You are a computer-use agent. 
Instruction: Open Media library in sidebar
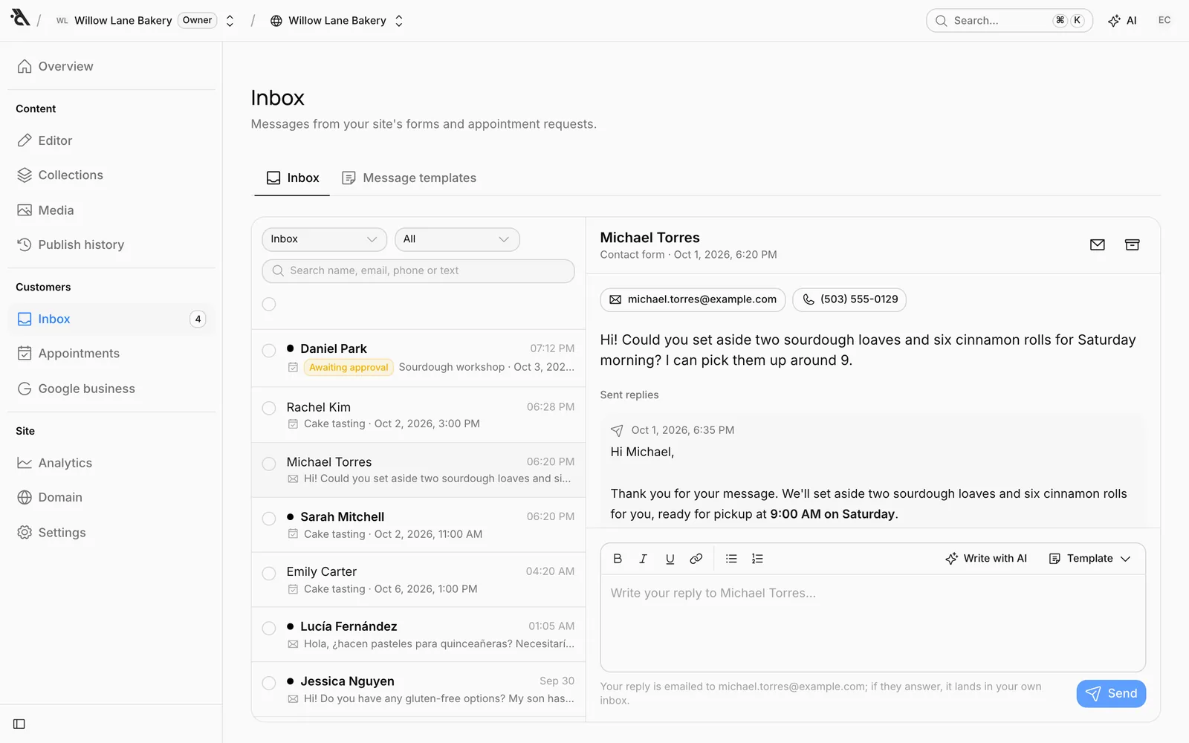111,210
